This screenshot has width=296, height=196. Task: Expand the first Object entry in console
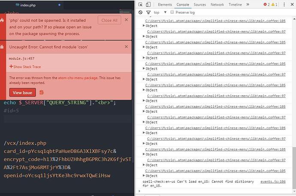[144, 26]
